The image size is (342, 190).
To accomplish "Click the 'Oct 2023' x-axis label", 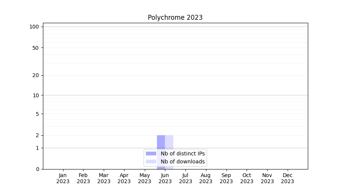I will tap(247, 178).
